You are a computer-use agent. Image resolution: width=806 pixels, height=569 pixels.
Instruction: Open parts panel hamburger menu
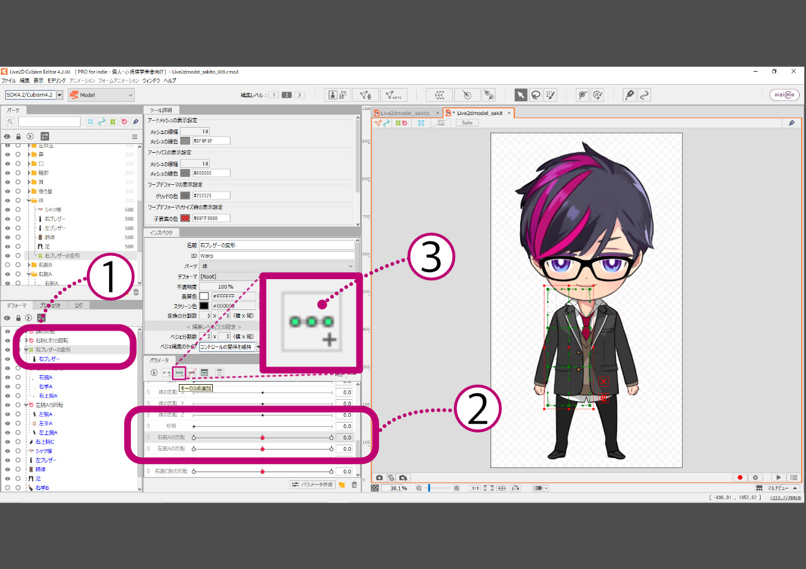pyautogui.click(x=134, y=136)
